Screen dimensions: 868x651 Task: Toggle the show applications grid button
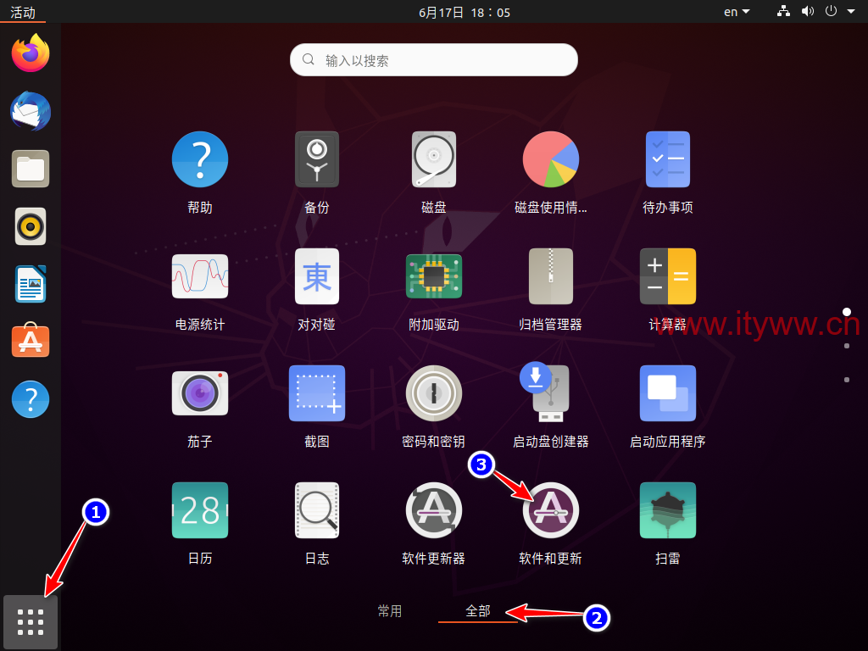[31, 622]
